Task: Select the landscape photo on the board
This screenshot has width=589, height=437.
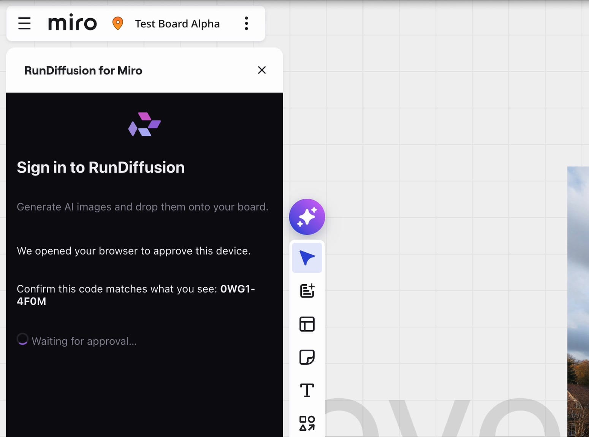Action: [578, 302]
